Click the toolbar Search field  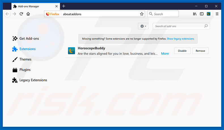(163, 14)
